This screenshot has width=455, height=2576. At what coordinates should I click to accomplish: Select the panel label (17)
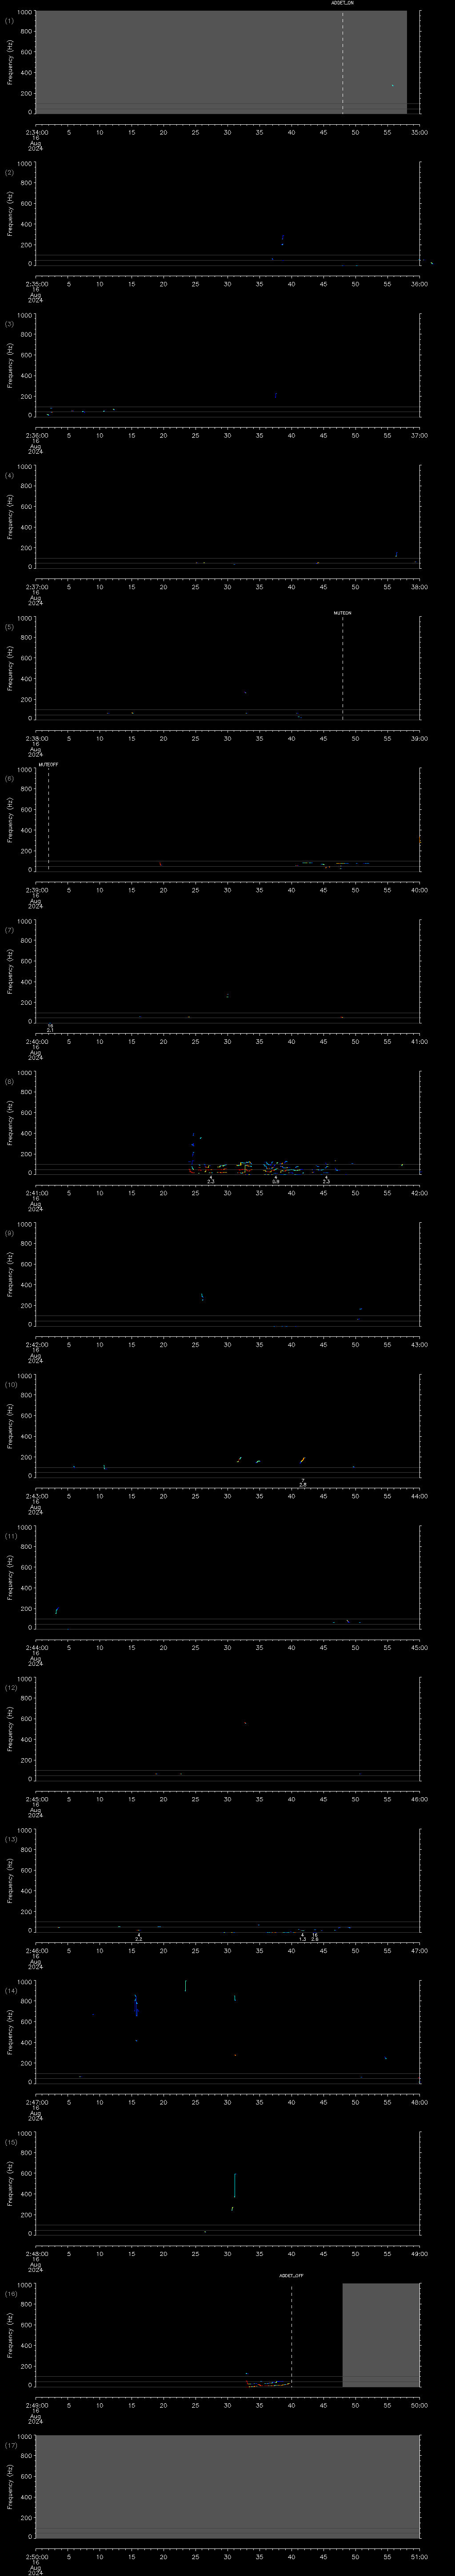tap(11, 2446)
